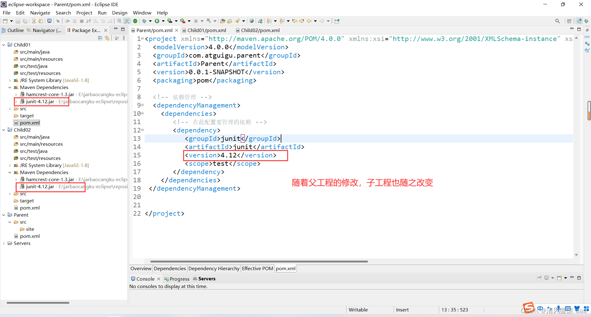This screenshot has width=591, height=317.
Task: Switch to Child01/pom.xml editor tab
Action: (204, 30)
